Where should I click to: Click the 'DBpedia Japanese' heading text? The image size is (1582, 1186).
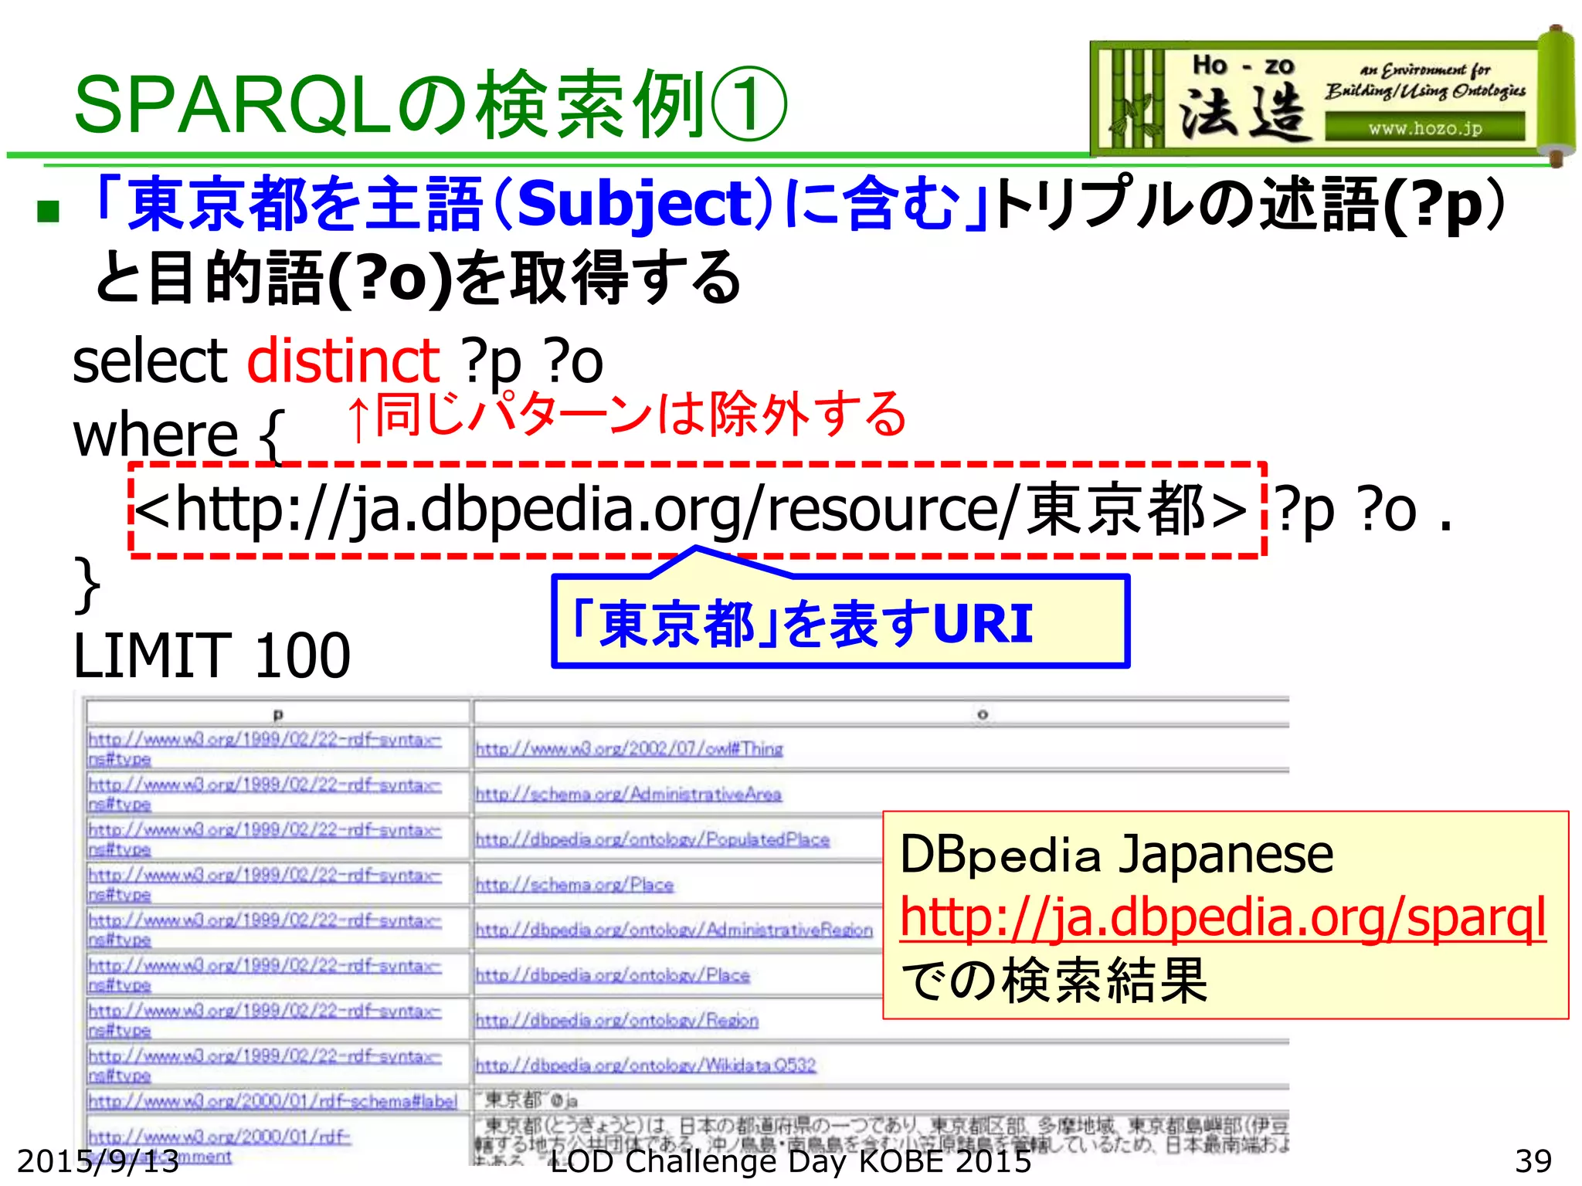(1117, 854)
